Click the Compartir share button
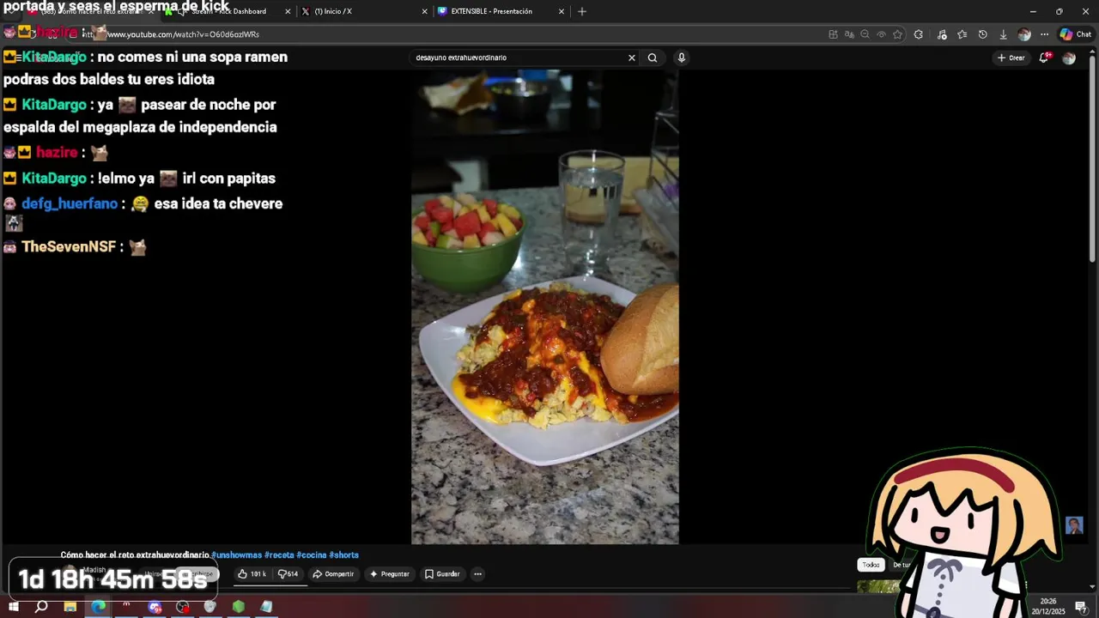Screen dimensions: 1099x618 click(x=333, y=574)
